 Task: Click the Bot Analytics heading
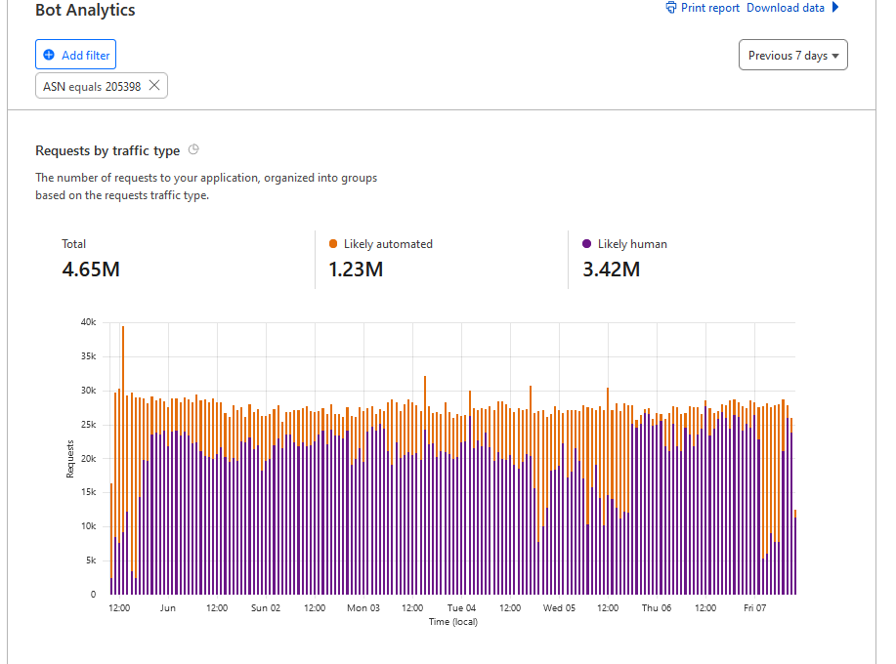[x=85, y=10]
